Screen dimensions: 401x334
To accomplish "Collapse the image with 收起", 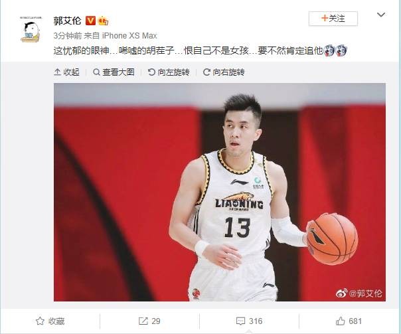I will pos(67,72).
